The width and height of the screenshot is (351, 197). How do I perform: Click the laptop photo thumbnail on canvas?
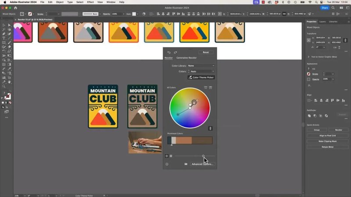(x=145, y=142)
